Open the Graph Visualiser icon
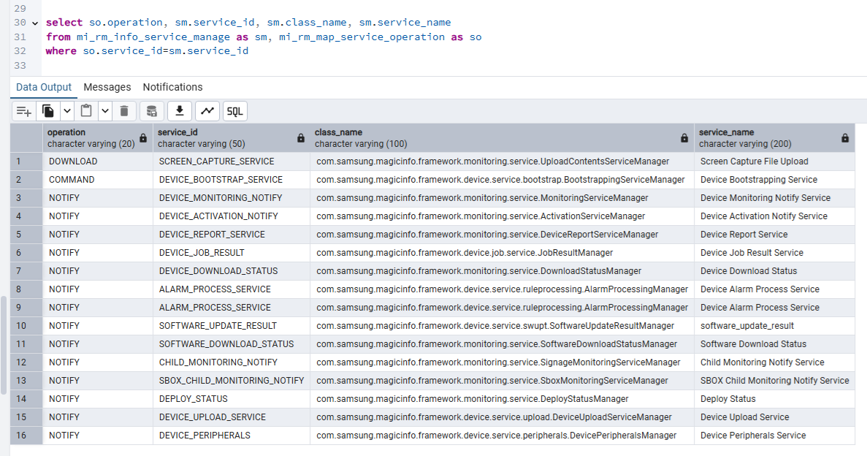867x456 pixels. 207,111
